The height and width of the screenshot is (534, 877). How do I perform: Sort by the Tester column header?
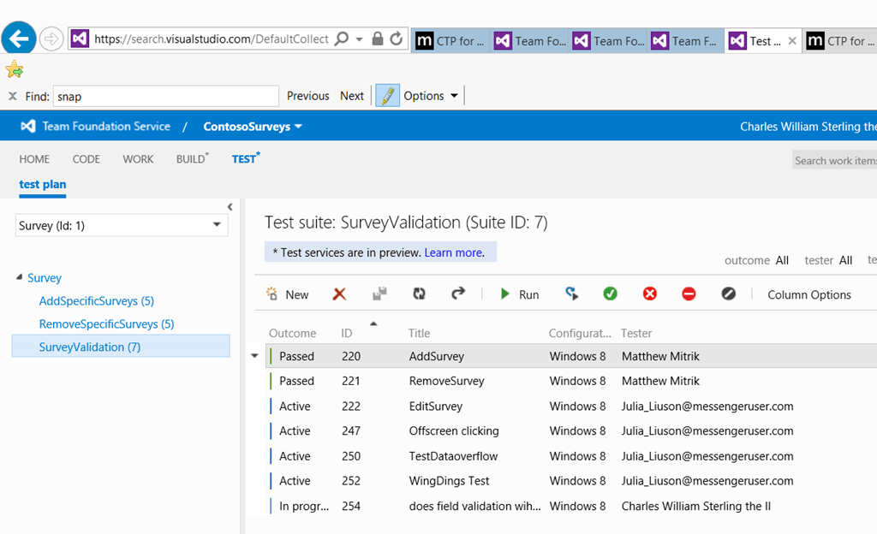pos(636,333)
